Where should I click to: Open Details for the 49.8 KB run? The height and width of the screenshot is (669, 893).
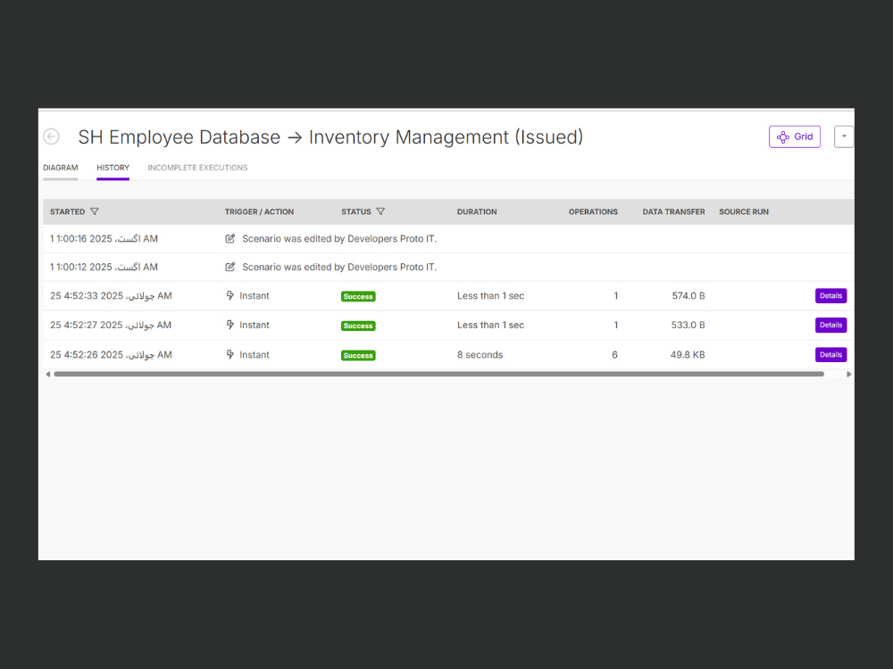(830, 354)
